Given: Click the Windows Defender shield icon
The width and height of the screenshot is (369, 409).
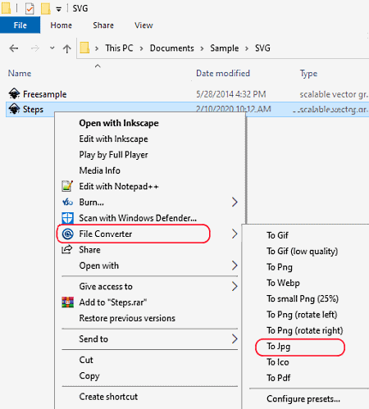Looking at the screenshot, I should [x=67, y=218].
